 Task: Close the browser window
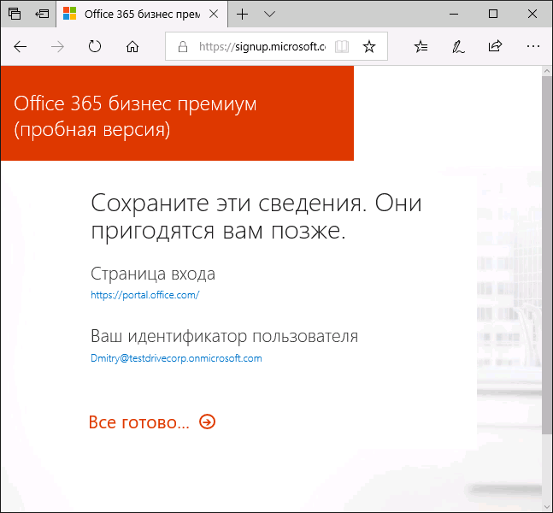coord(532,14)
